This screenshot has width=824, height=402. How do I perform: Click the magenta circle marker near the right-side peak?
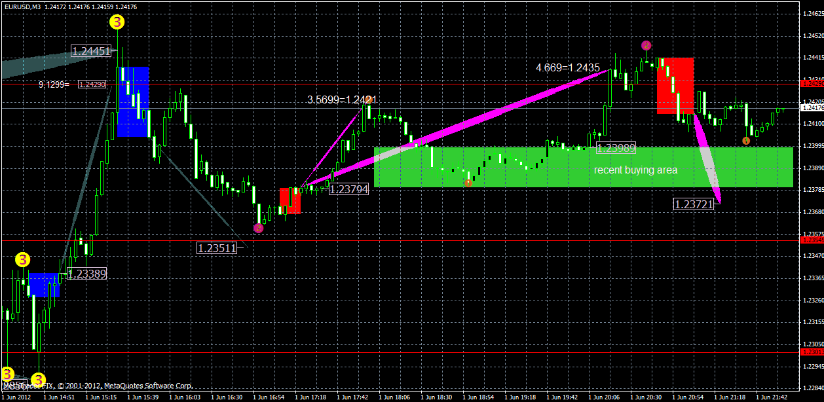(x=646, y=45)
